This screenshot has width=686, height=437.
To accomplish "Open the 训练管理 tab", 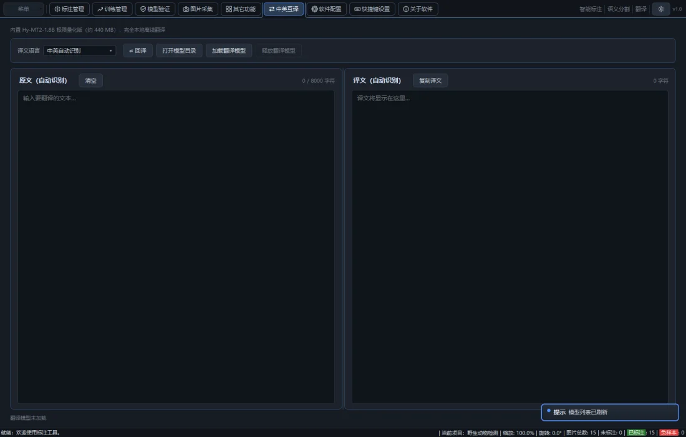I will 112,9.
